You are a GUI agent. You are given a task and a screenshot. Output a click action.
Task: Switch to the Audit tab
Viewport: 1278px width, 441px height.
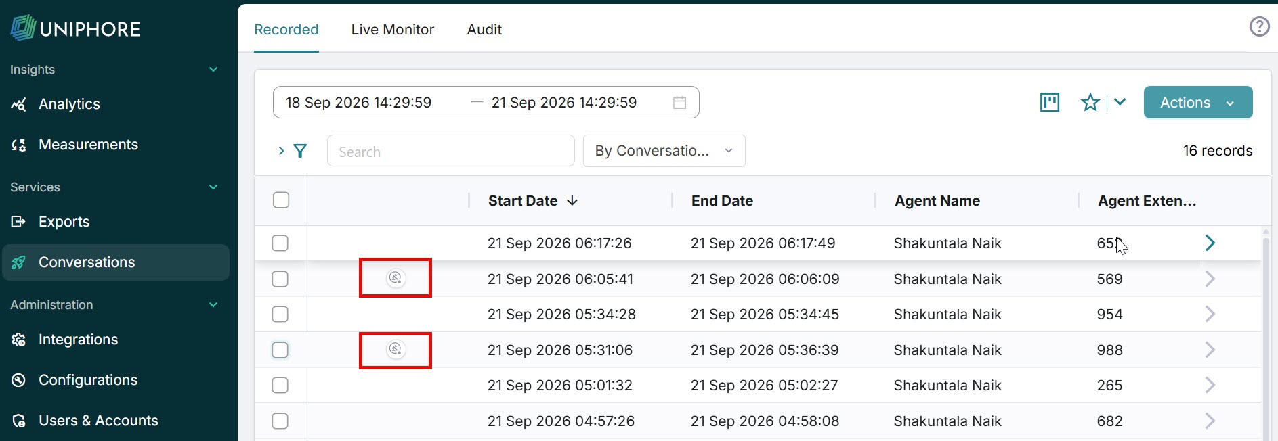point(484,29)
